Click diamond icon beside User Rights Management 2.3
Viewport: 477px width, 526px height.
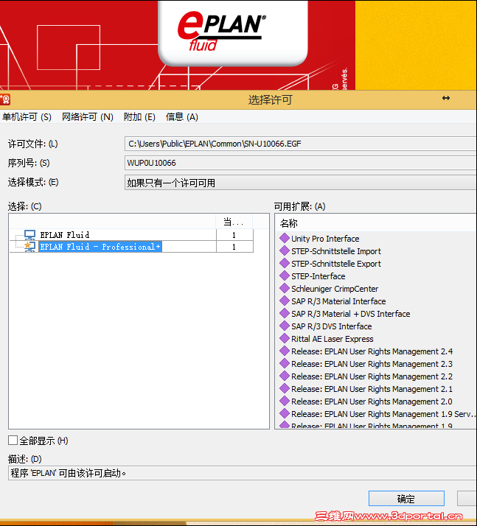coord(285,363)
